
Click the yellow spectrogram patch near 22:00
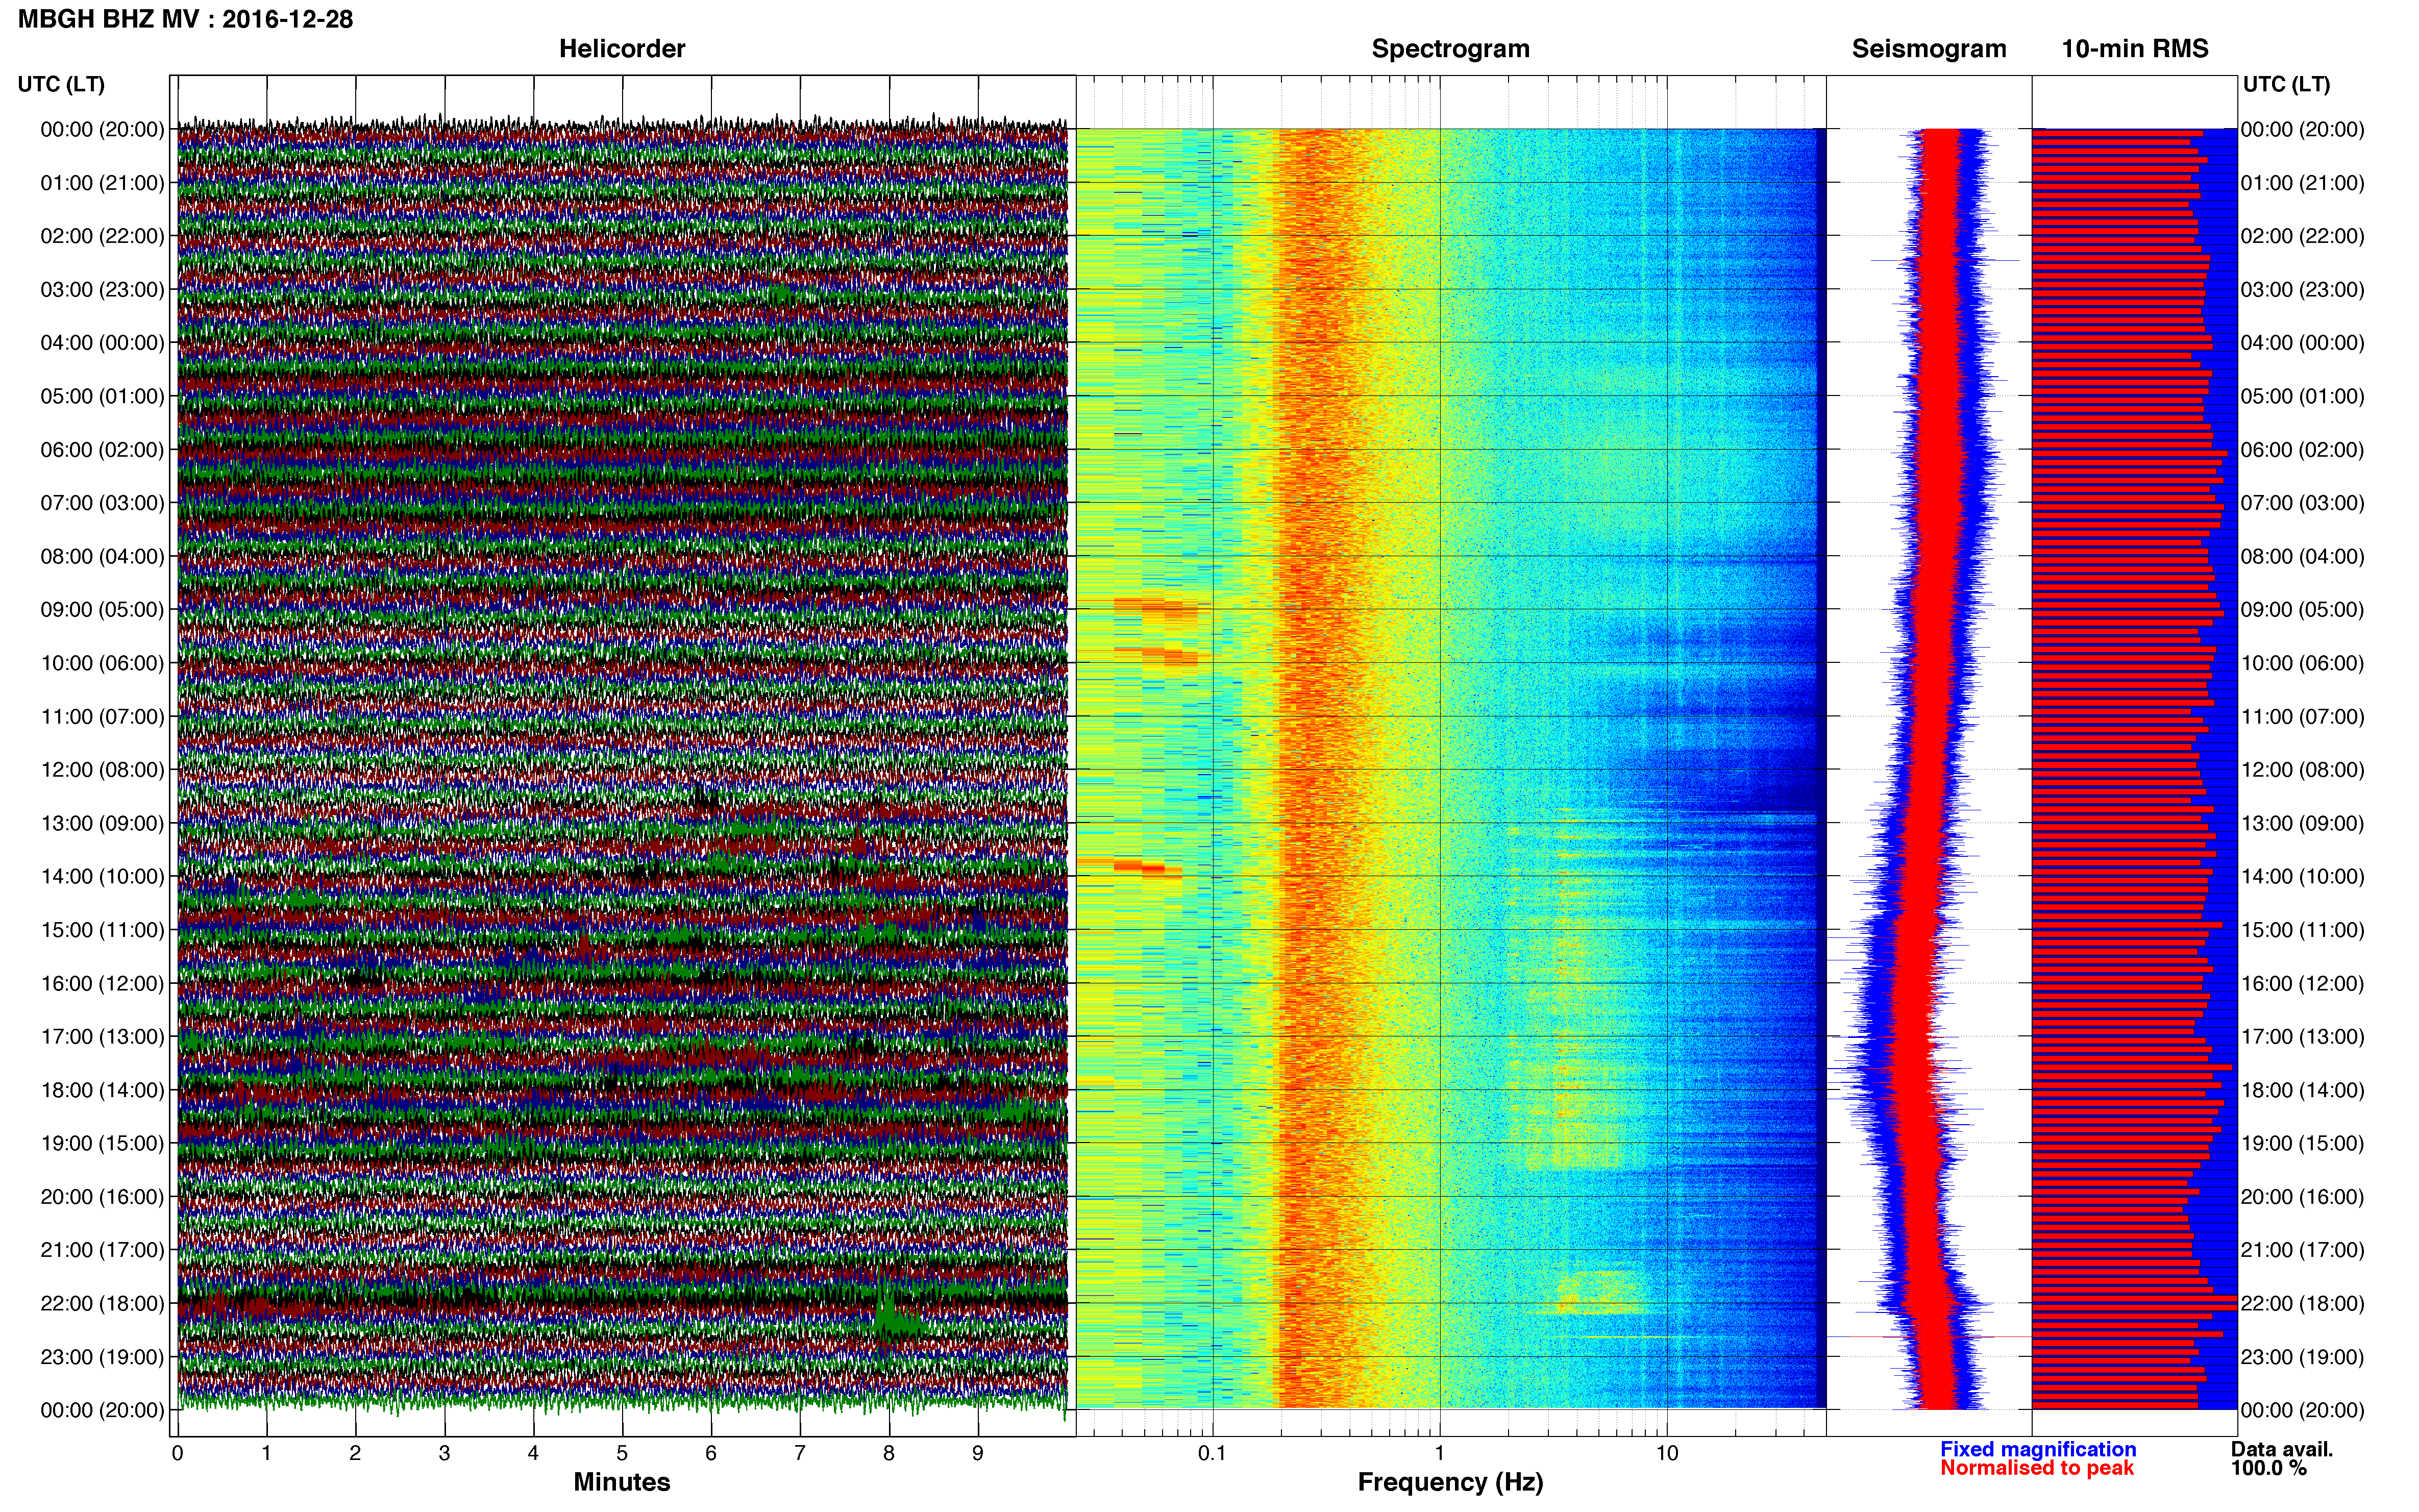coord(1600,1291)
